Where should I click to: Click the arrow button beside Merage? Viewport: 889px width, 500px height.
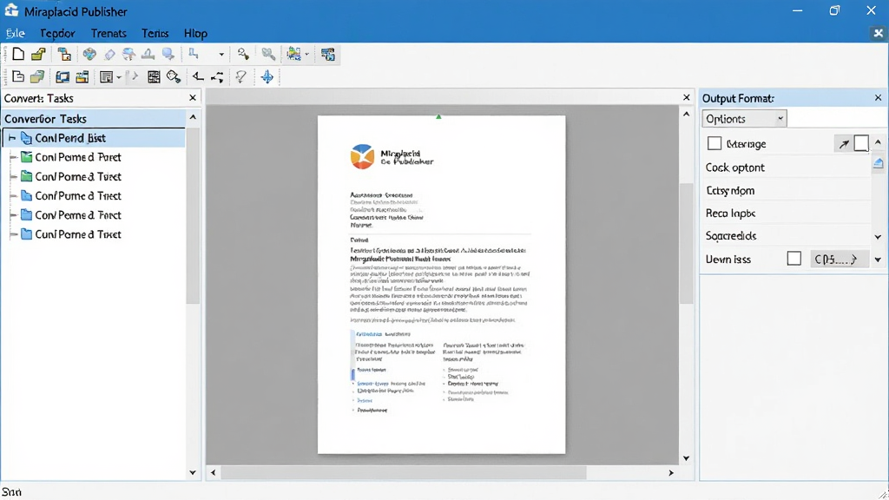844,144
